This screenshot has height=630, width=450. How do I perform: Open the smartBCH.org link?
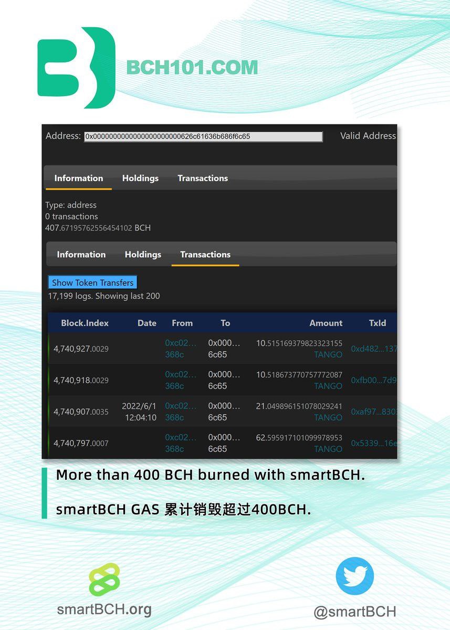click(104, 609)
